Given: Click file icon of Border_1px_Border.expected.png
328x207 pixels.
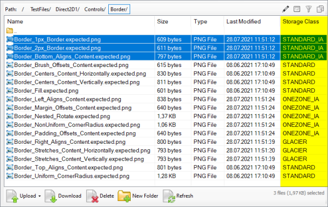Looking at the screenshot, I should 10,39.
